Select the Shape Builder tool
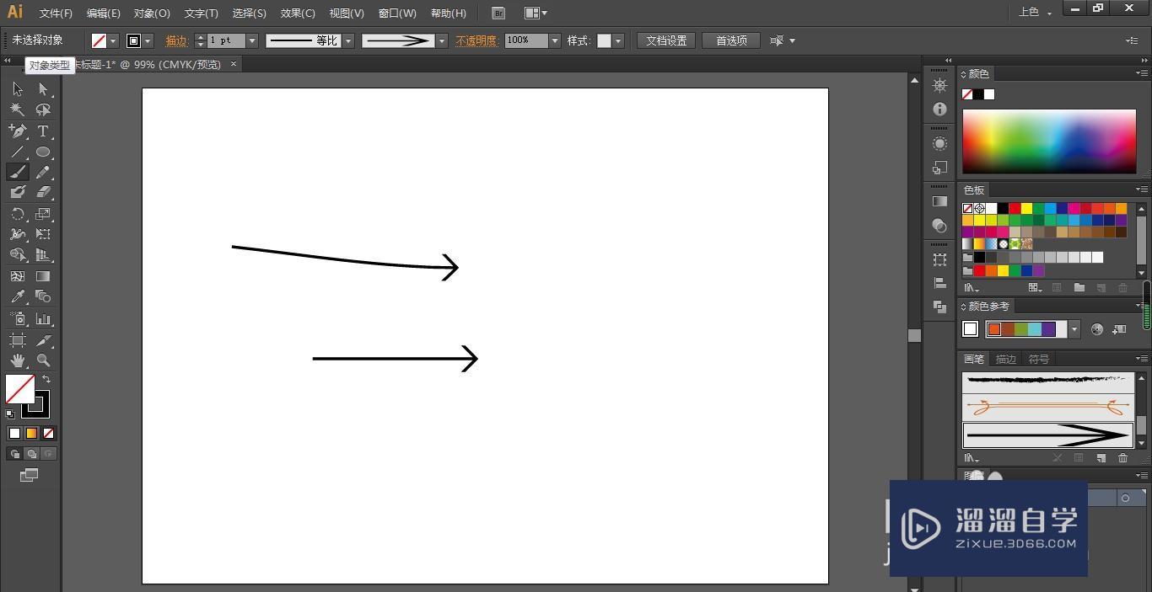This screenshot has width=1152, height=592. 18,254
